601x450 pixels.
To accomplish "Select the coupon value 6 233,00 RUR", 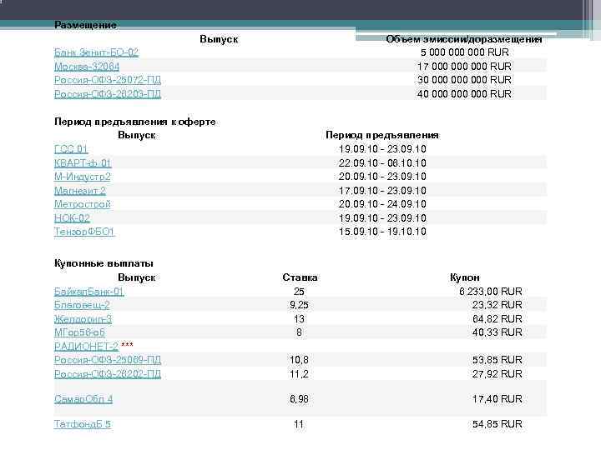I will [491, 292].
